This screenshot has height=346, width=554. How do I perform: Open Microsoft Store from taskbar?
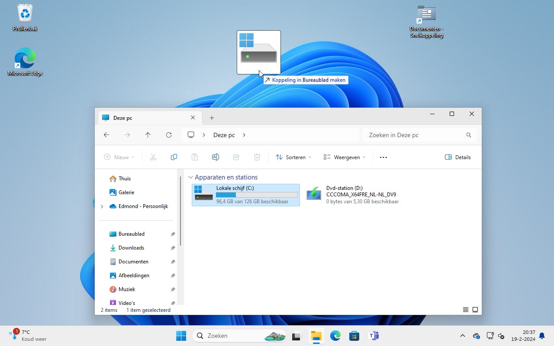coord(354,336)
